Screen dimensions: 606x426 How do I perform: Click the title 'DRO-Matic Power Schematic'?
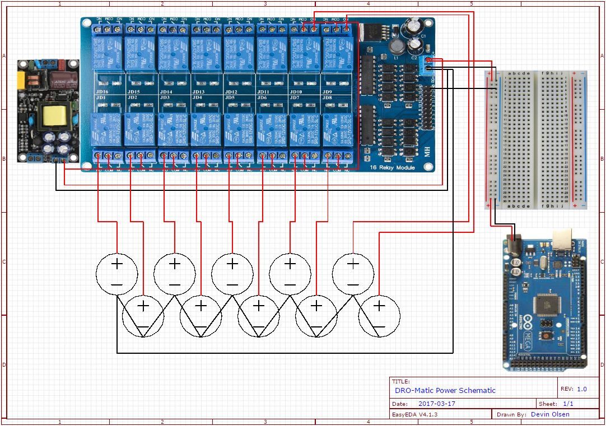[445, 391]
